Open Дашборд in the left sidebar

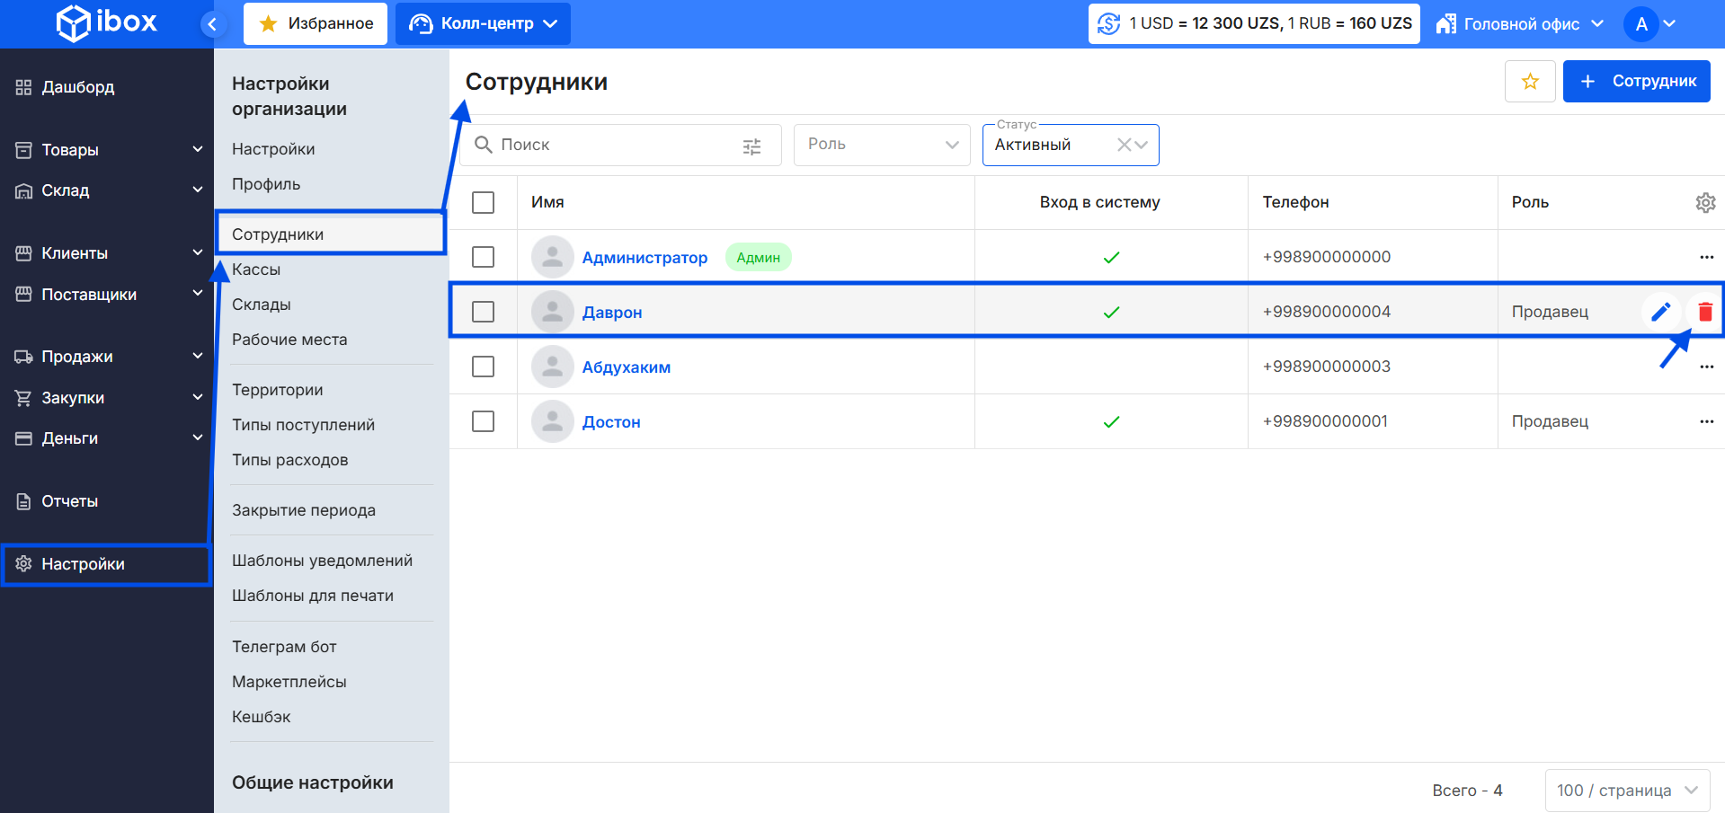coord(77,87)
